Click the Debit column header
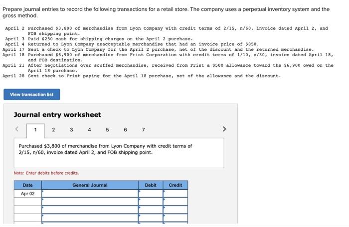Viewport: 349px width, 227px height. (151, 185)
